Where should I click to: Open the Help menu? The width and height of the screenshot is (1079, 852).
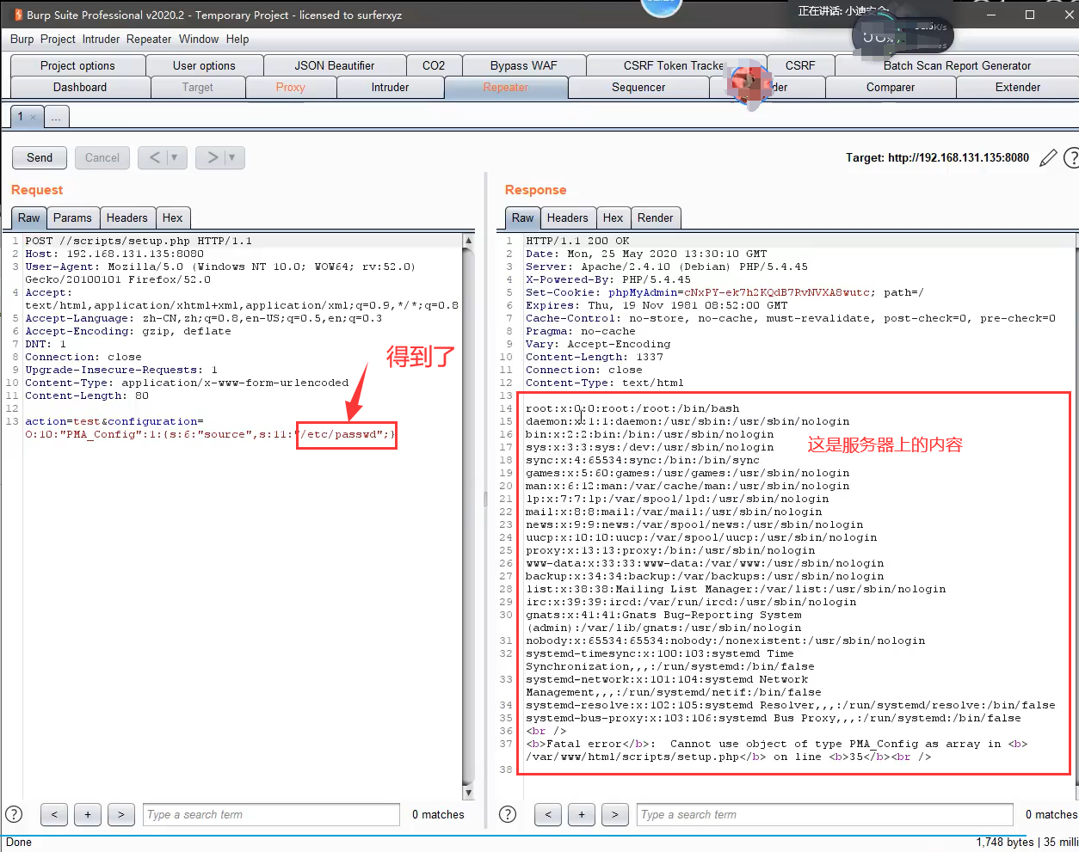pos(237,39)
